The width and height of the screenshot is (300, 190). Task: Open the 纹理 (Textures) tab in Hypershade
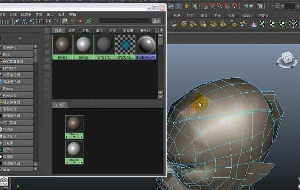coord(72,30)
